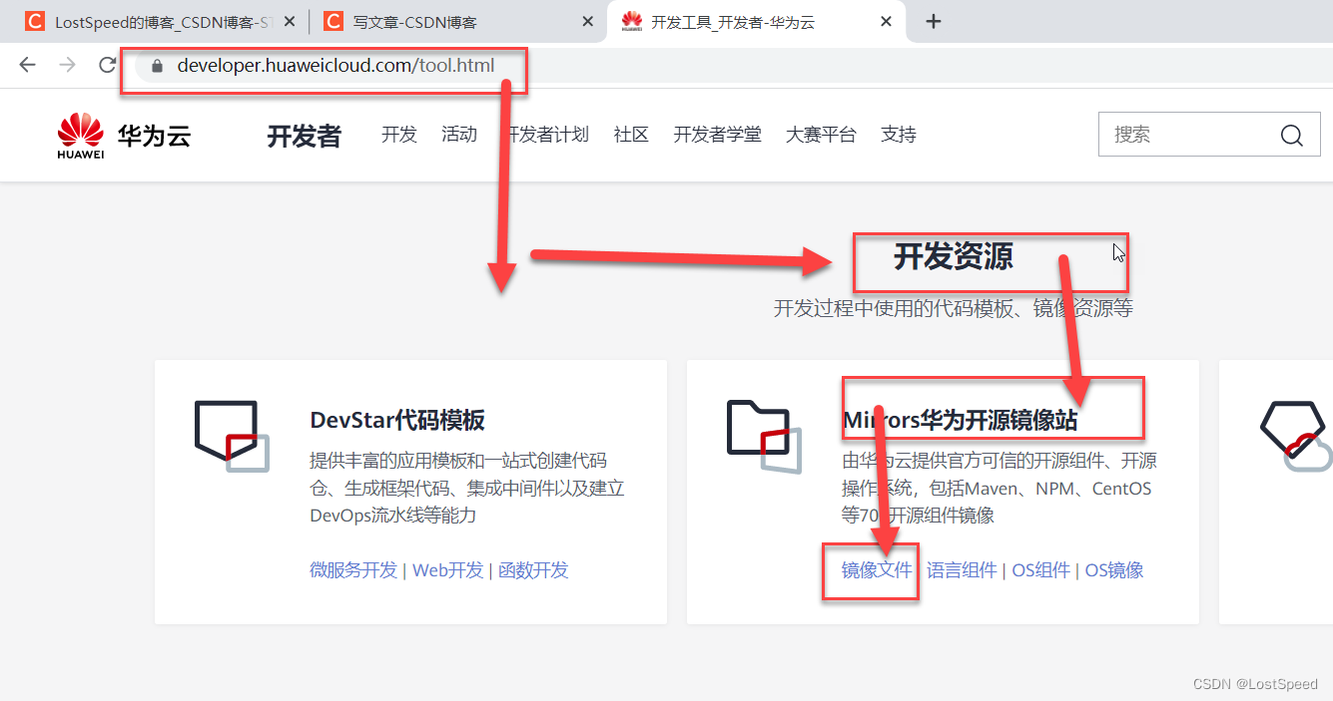Click the 函数开发 link
Viewport: 1333px width, 701px height.
point(533,569)
